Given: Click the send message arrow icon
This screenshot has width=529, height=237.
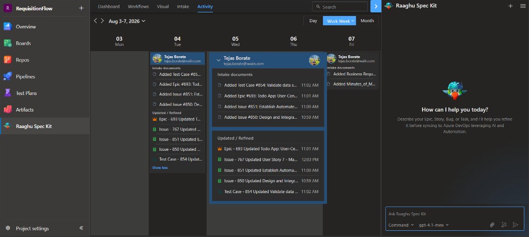Looking at the screenshot, I should [516, 225].
